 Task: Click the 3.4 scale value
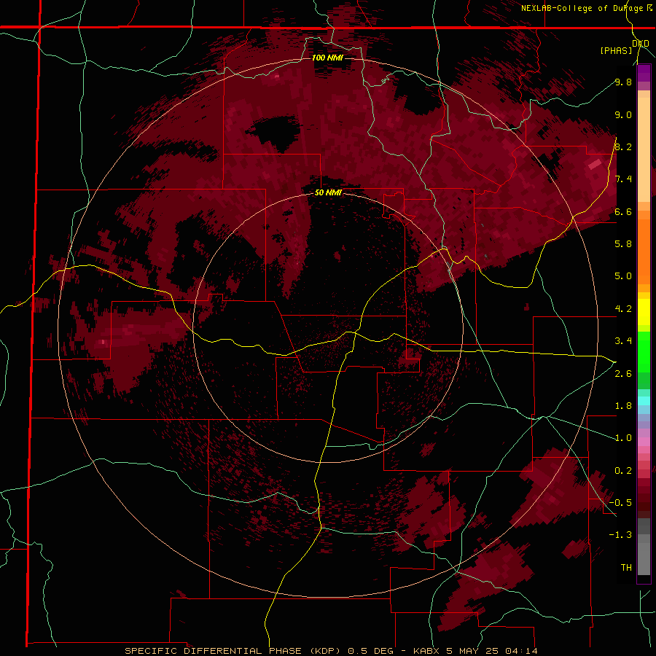point(623,341)
